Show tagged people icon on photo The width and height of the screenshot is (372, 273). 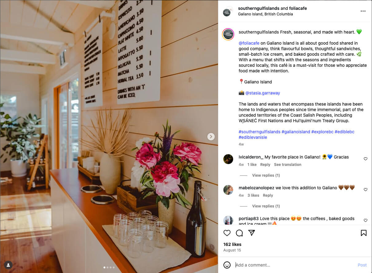pos(8,265)
